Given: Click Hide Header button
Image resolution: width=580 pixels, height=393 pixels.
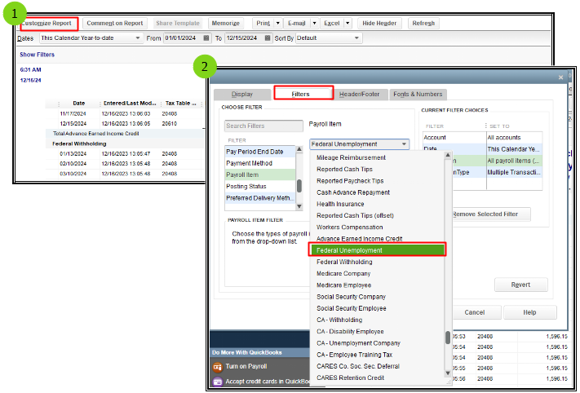Looking at the screenshot, I should point(379,24).
